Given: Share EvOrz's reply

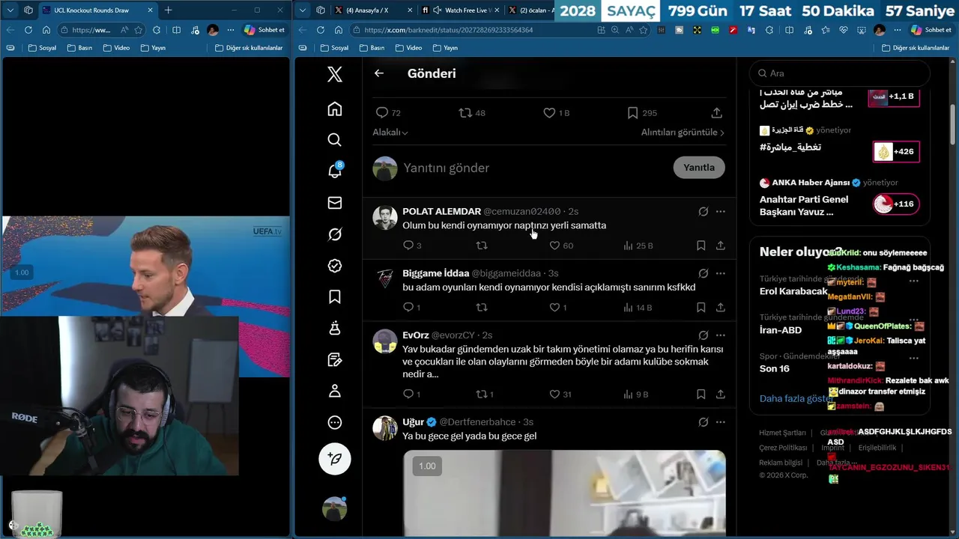Looking at the screenshot, I should point(720,394).
